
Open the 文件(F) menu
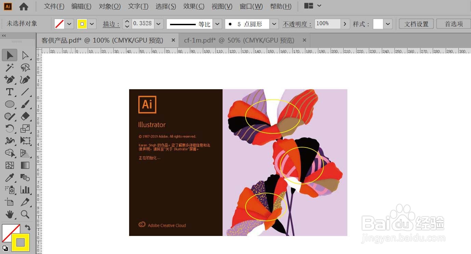click(54, 6)
